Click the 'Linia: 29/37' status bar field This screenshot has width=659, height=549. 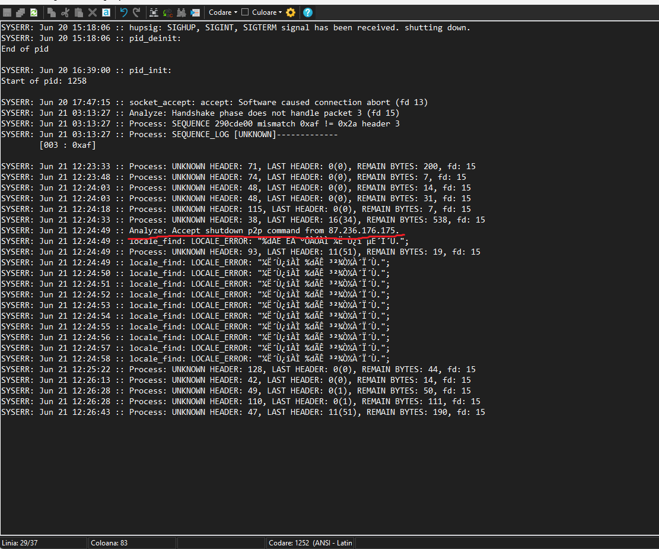[x=44, y=542]
